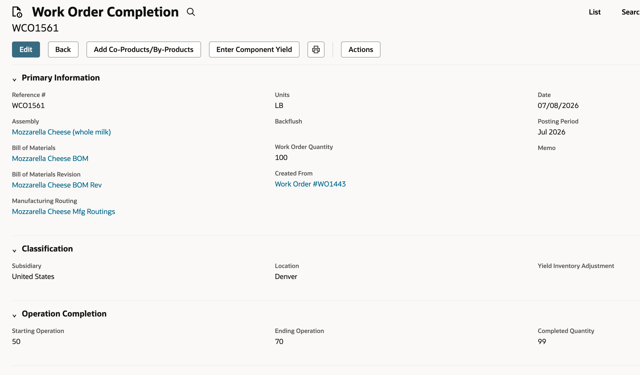This screenshot has height=375, width=640.
Task: Open the search magnifier beside the title
Action: click(x=191, y=12)
